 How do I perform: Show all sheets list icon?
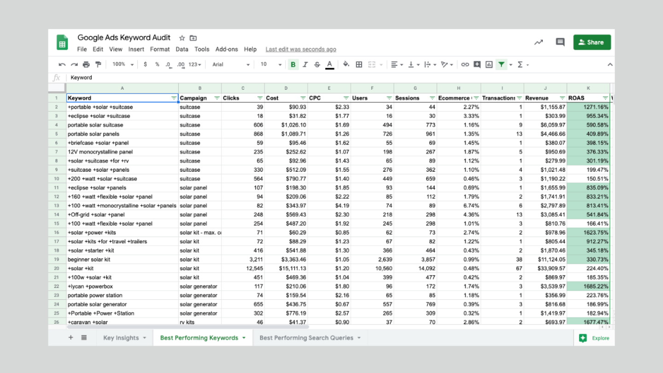84,338
